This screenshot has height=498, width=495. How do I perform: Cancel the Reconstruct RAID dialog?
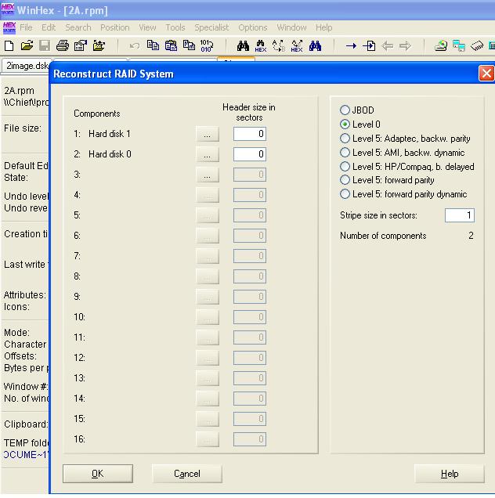click(x=187, y=474)
